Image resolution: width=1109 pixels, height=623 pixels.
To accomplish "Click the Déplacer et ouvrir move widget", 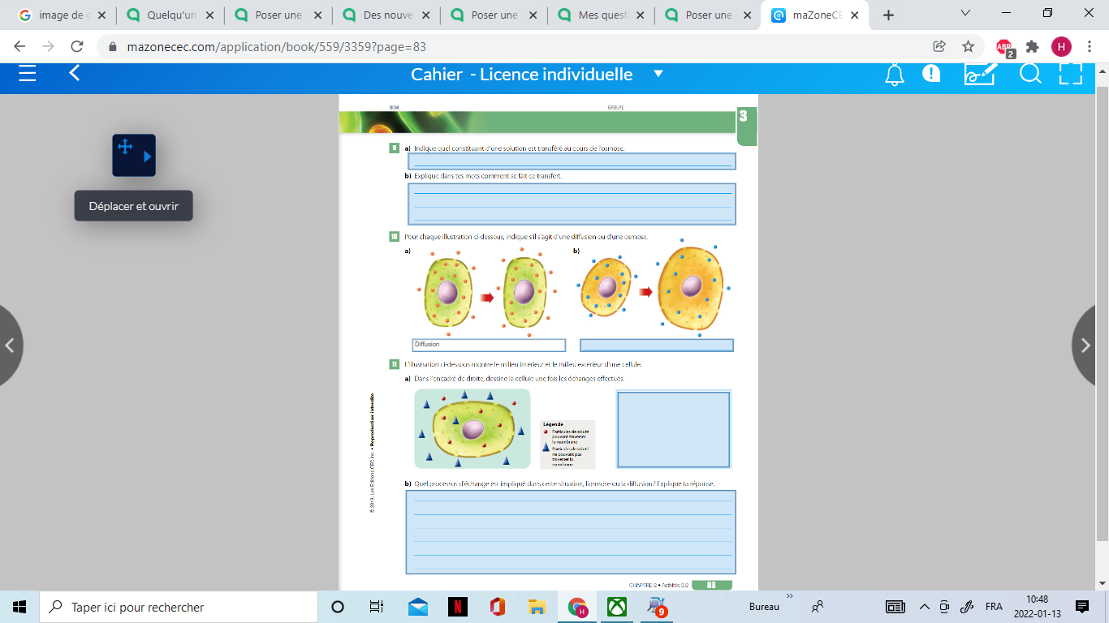I will (133, 155).
